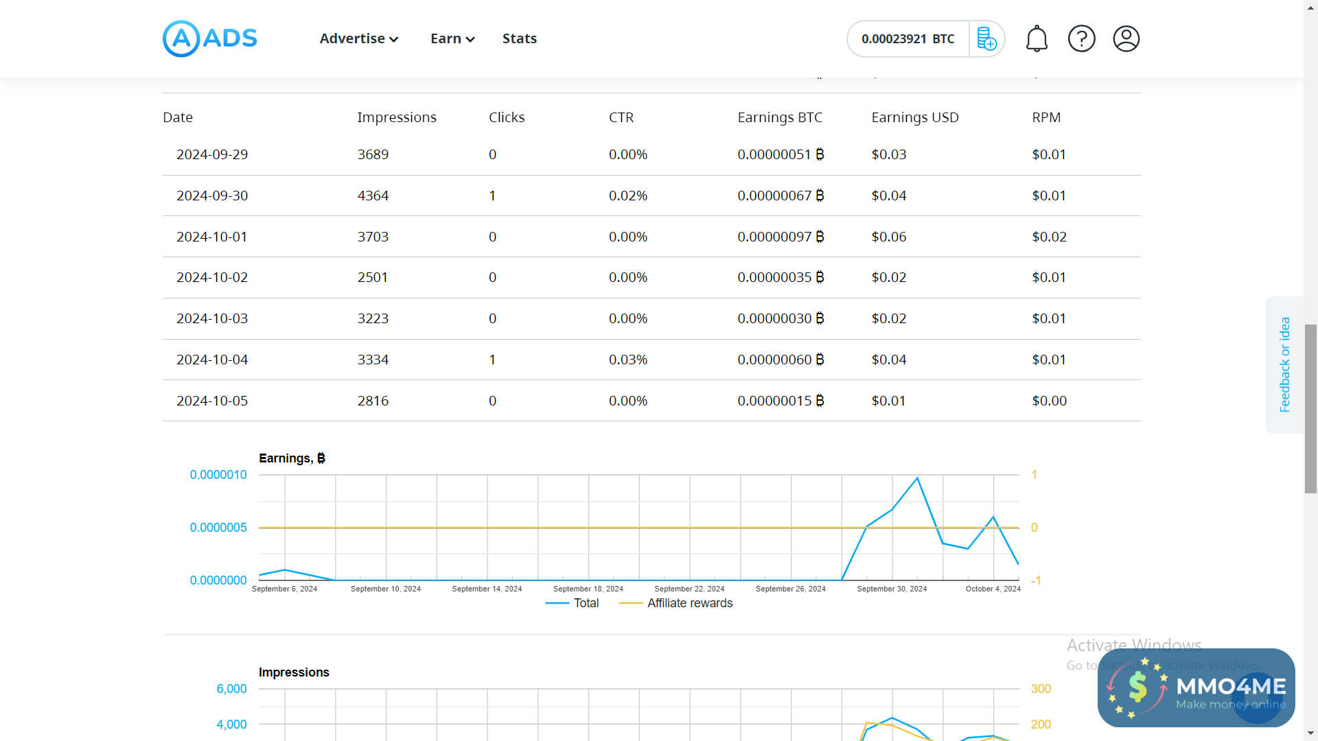Click the page vertical scrollbar thumb
This screenshot has width=1318, height=741.
tap(1310, 408)
